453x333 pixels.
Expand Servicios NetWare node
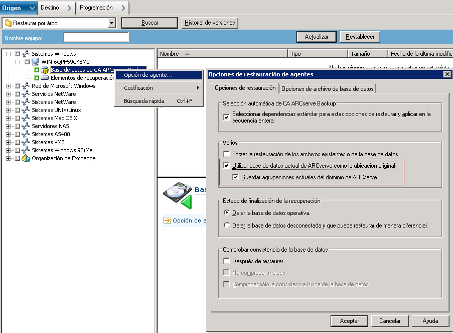(x=9, y=94)
